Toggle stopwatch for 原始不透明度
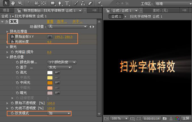Screen dimensions: 192x122 tap(12, 103)
